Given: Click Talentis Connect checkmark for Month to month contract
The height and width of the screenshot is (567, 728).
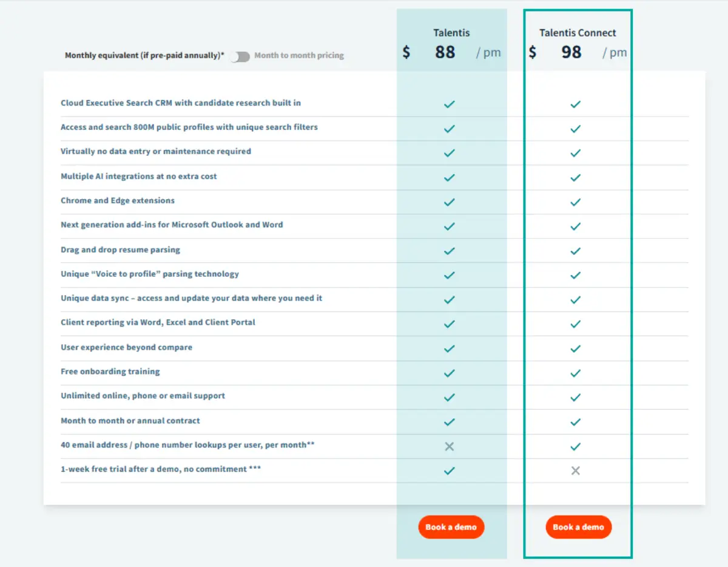Looking at the screenshot, I should 575,422.
